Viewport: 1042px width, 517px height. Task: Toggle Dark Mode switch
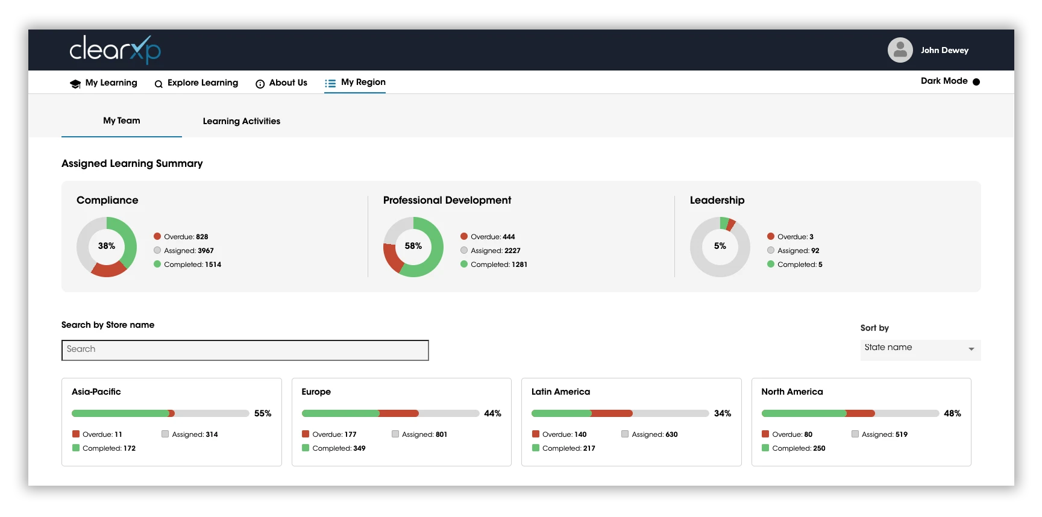(976, 82)
